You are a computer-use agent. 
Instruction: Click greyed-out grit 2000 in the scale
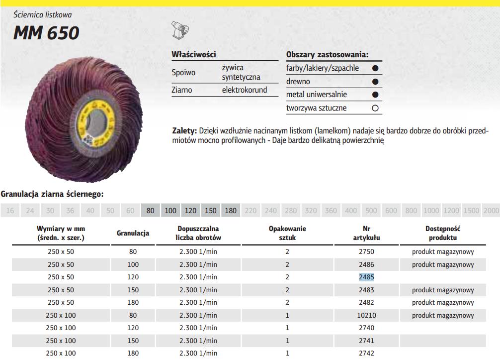[x=491, y=211]
